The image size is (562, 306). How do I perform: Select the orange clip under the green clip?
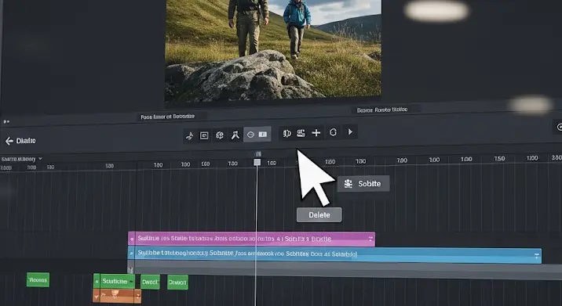(x=117, y=296)
